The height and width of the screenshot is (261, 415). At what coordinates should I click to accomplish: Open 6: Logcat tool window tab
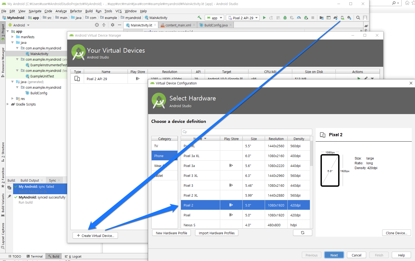[73, 256]
